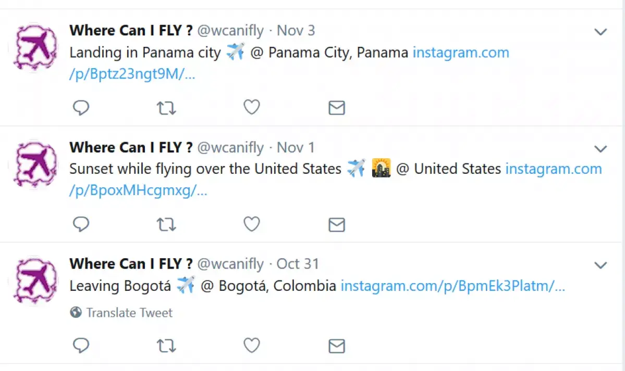Open the dropdown arrow on the Oct 31 tweet
The image size is (625, 371).
[601, 265]
